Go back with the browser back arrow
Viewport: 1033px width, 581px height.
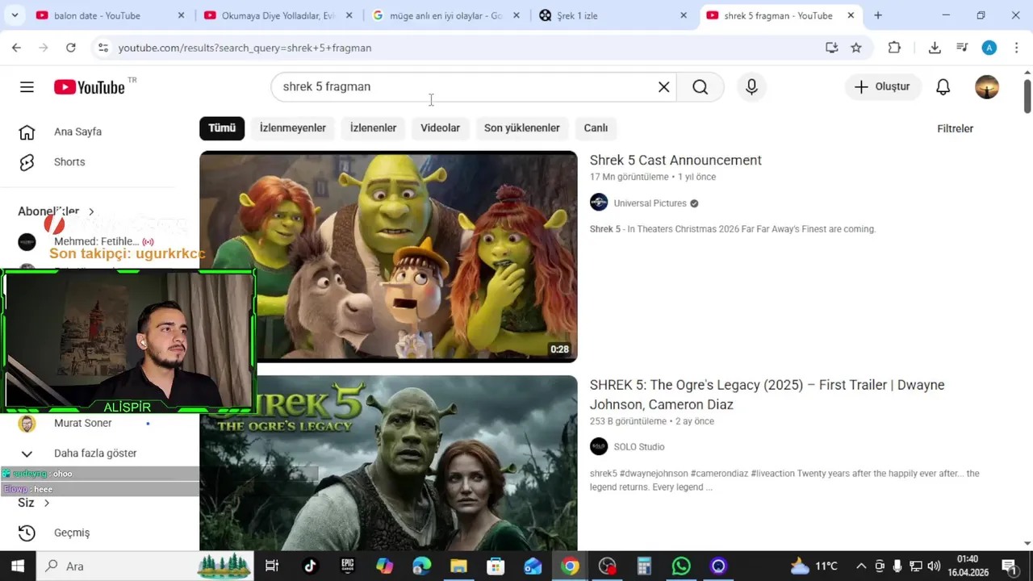pos(16,48)
